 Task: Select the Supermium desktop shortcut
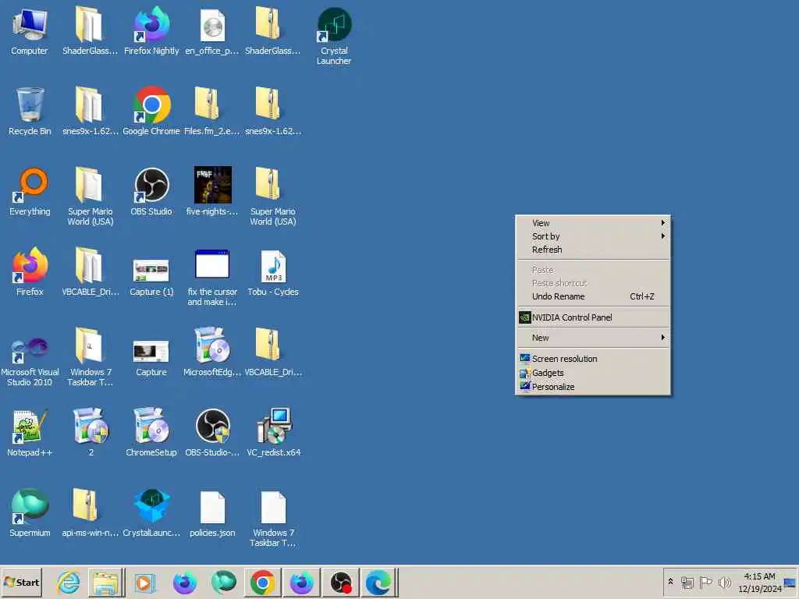pos(30,513)
